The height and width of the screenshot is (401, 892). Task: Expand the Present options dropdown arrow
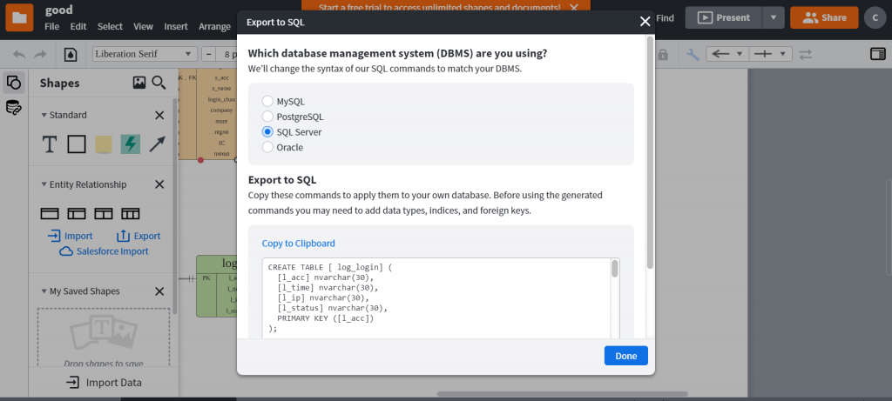774,17
